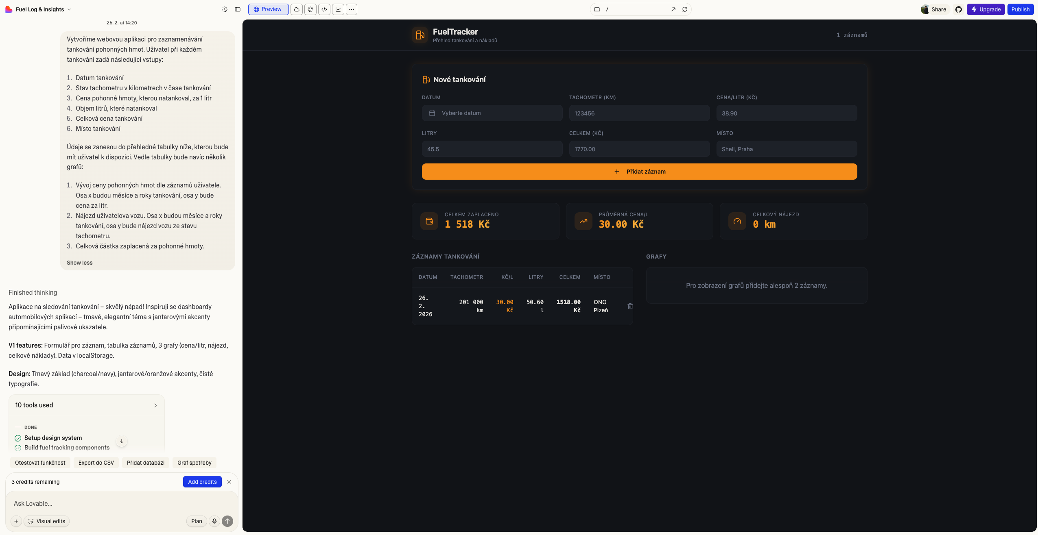The image size is (1038, 535).
Task: Collapse message with Show less
Action: coord(79,263)
